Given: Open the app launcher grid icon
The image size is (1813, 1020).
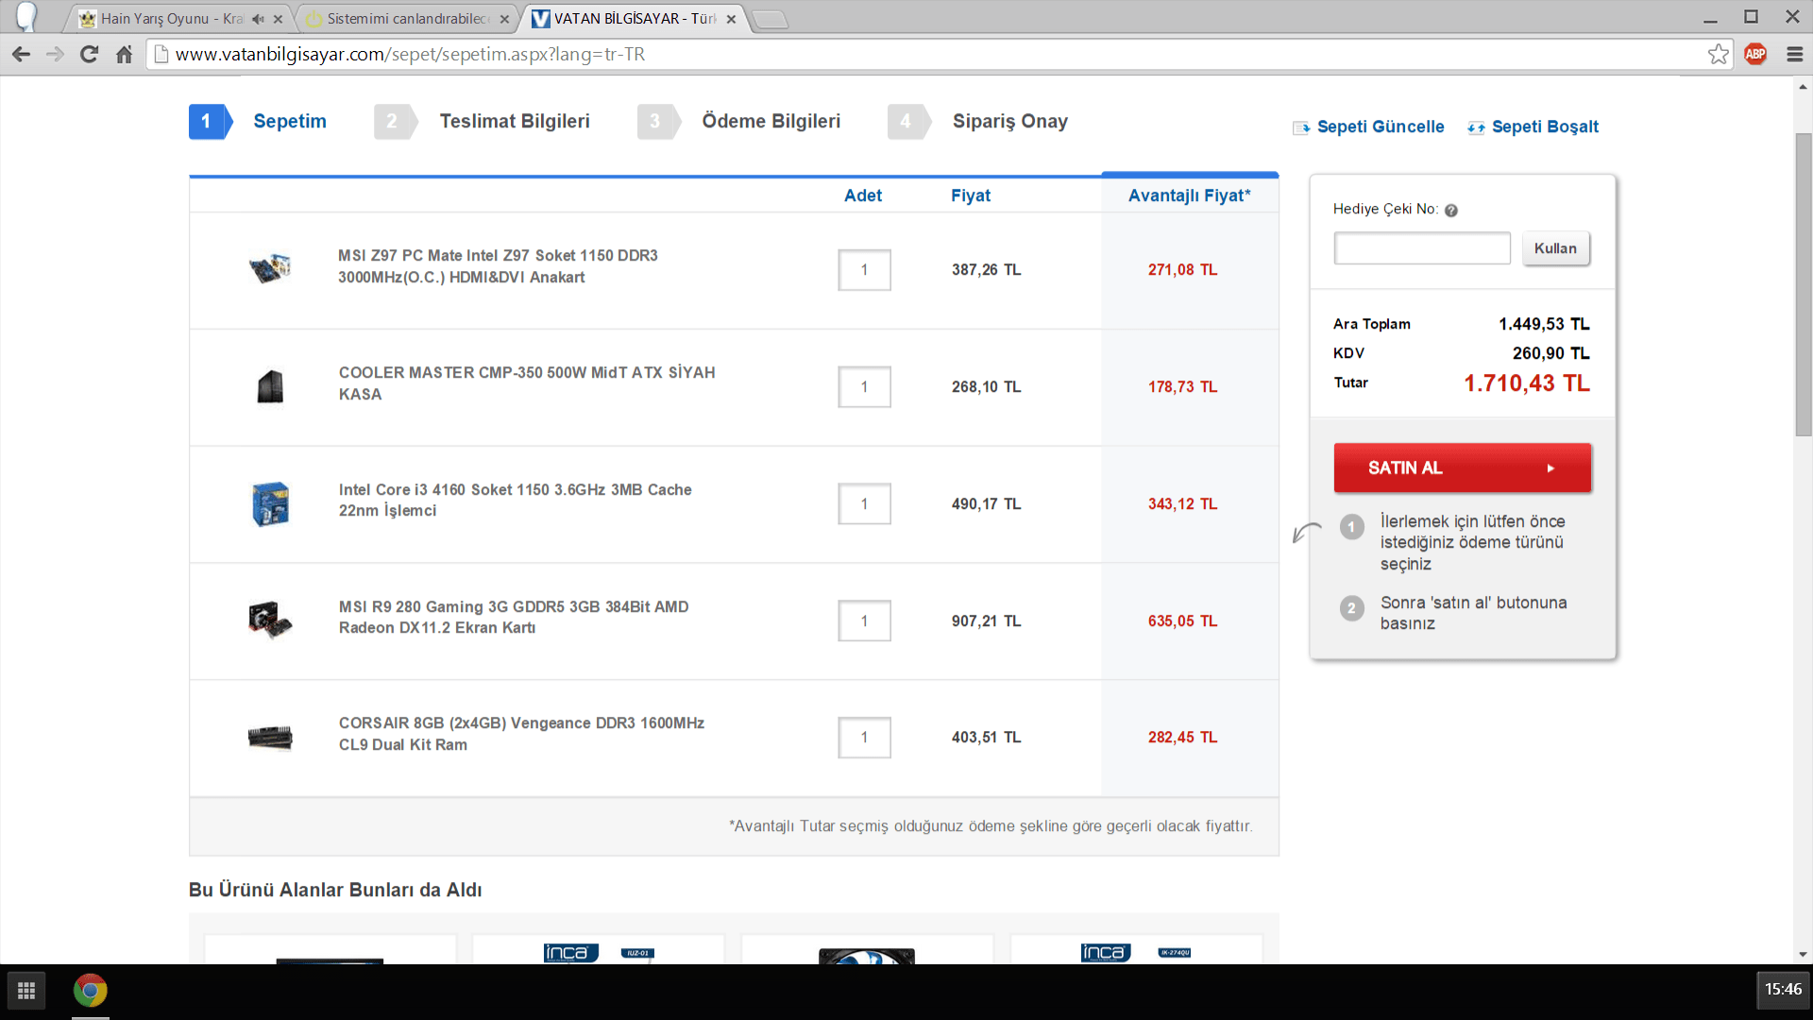Looking at the screenshot, I should click(26, 991).
